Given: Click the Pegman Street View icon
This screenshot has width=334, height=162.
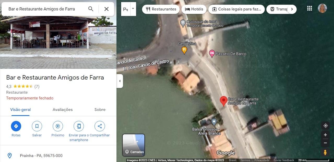Looking at the screenshot, I should click(x=325, y=152).
